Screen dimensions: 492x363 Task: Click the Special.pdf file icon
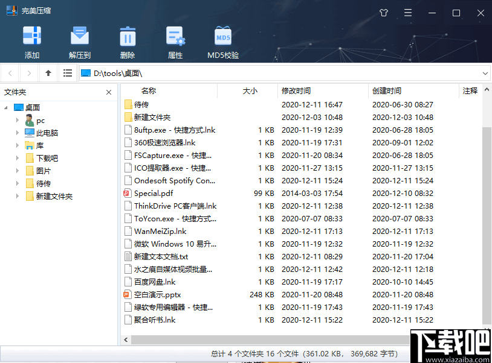point(127,194)
